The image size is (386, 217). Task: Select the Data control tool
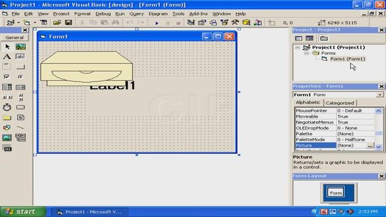21,138
